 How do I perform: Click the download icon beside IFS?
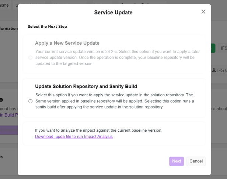tap(214, 70)
